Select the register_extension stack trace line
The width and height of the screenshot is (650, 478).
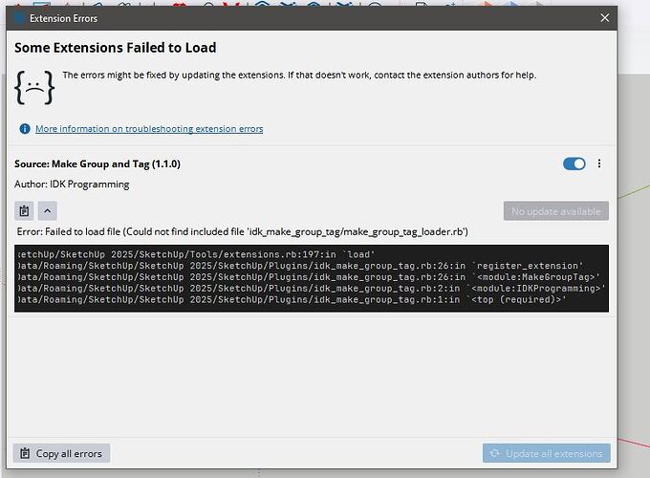300,266
